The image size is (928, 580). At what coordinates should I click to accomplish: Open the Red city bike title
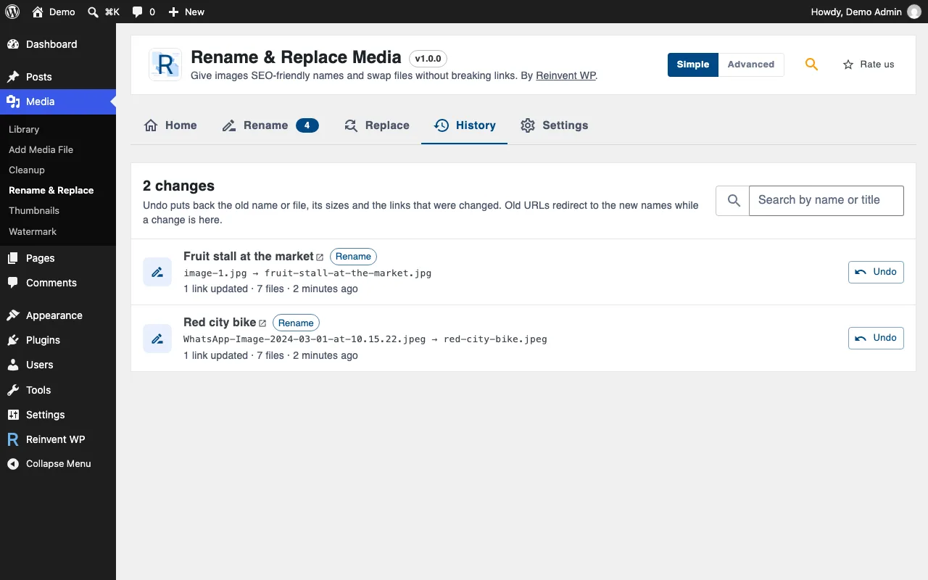[220, 323]
